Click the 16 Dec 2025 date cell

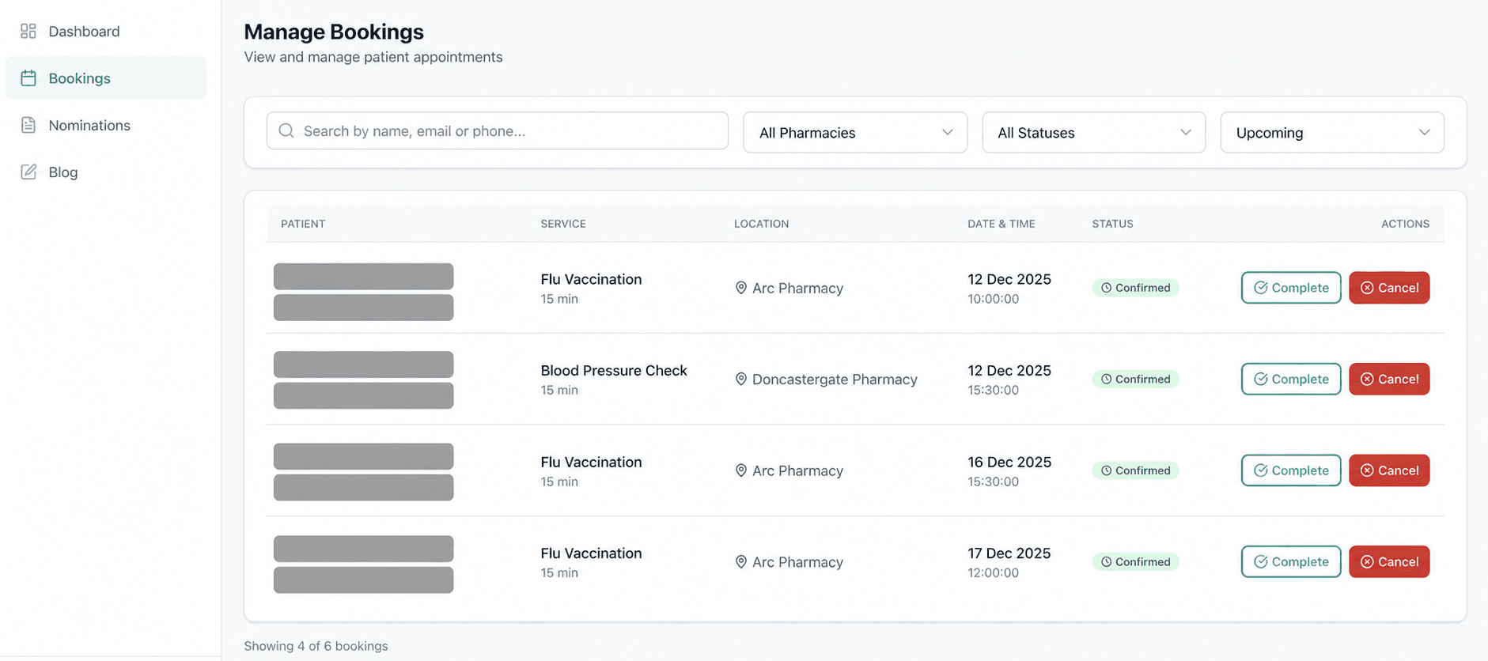coord(1009,462)
